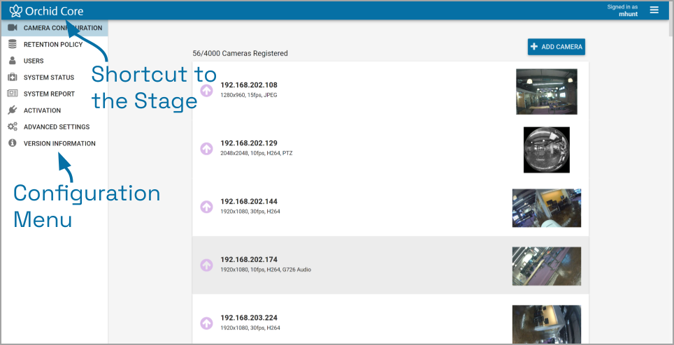The height and width of the screenshot is (345, 674).
Task: Click the Orchid Core title text
Action: 54,10
